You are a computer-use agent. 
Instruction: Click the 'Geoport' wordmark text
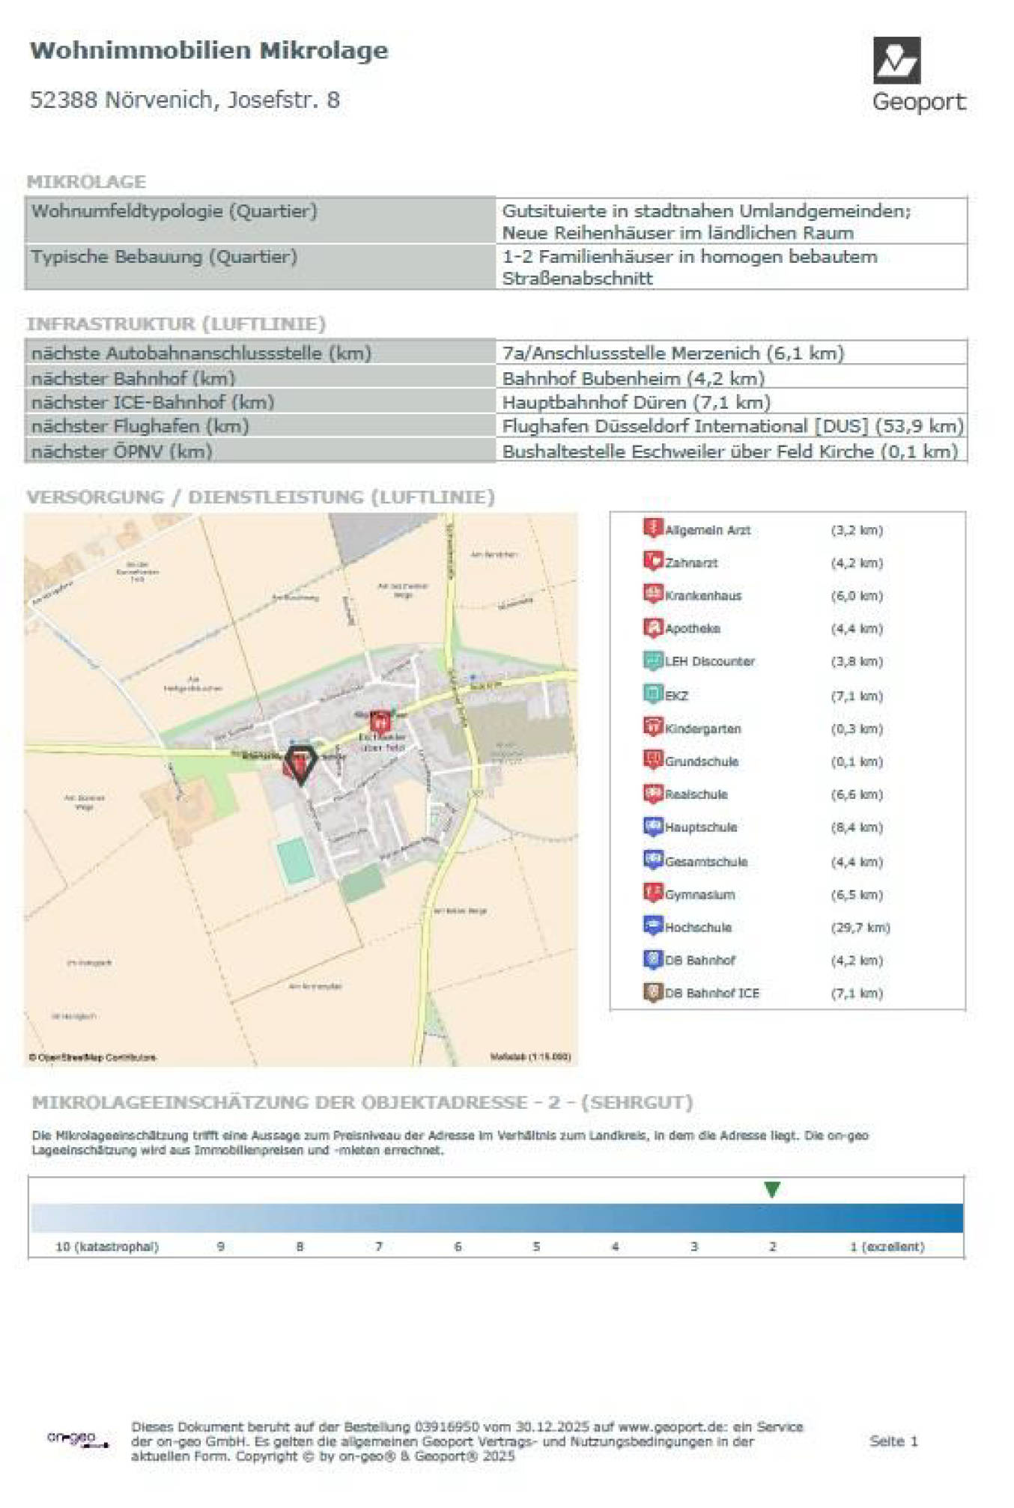919,101
